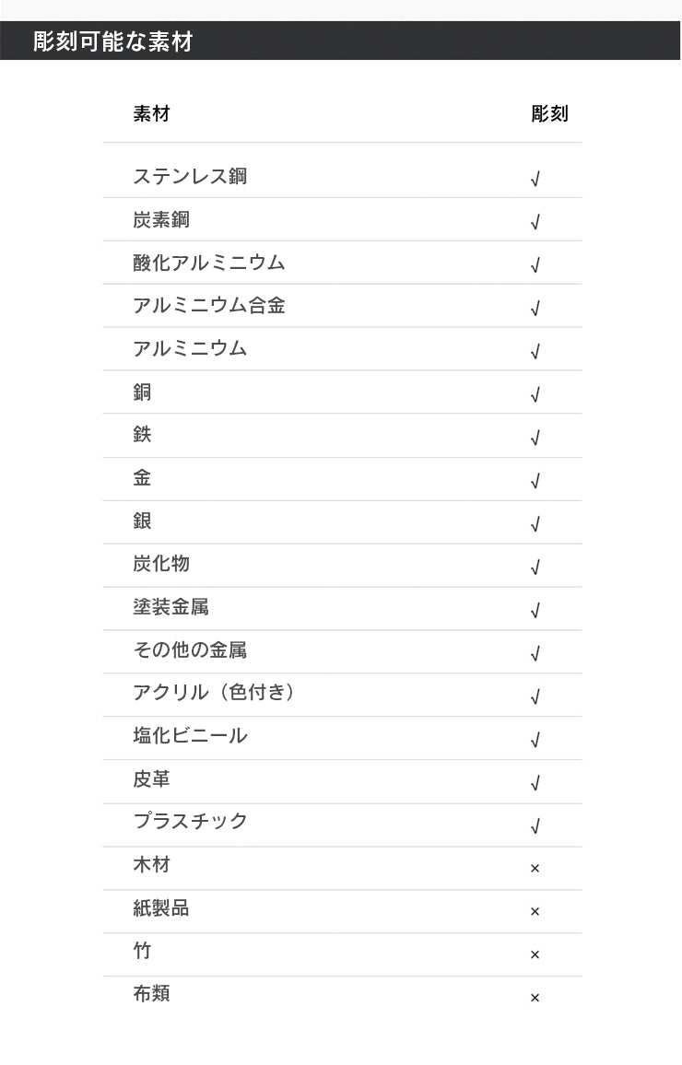Select the 塩化ビニール row label
This screenshot has height=1065, width=682.
[190, 735]
